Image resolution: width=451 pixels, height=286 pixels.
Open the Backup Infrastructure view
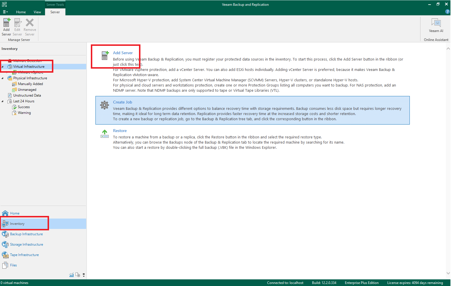(43, 234)
